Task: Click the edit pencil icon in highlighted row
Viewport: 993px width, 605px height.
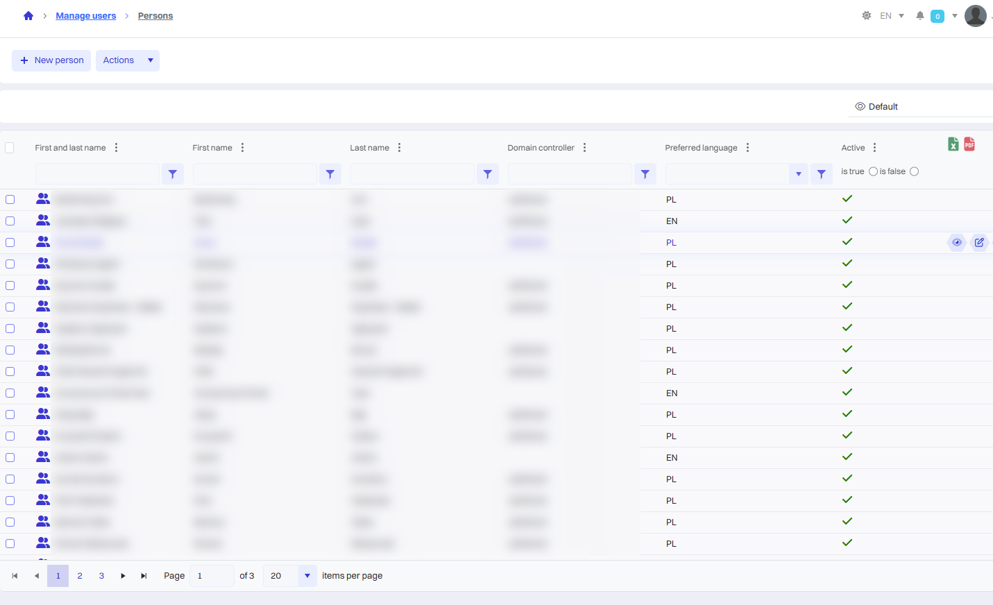Action: coord(979,243)
